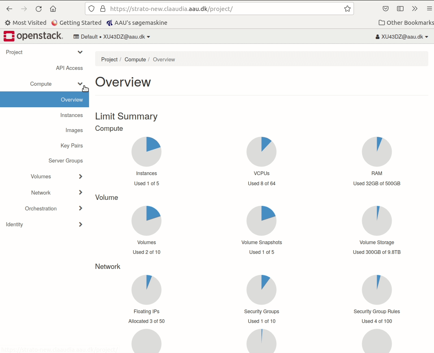Click the OpenStack logo
434x353 pixels.
[x=33, y=36]
